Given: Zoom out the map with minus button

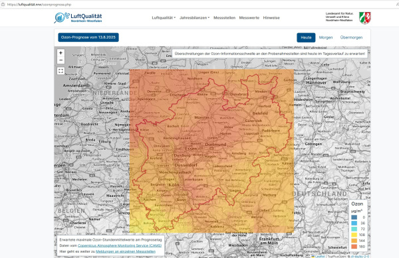Looking at the screenshot, I should point(61,60).
